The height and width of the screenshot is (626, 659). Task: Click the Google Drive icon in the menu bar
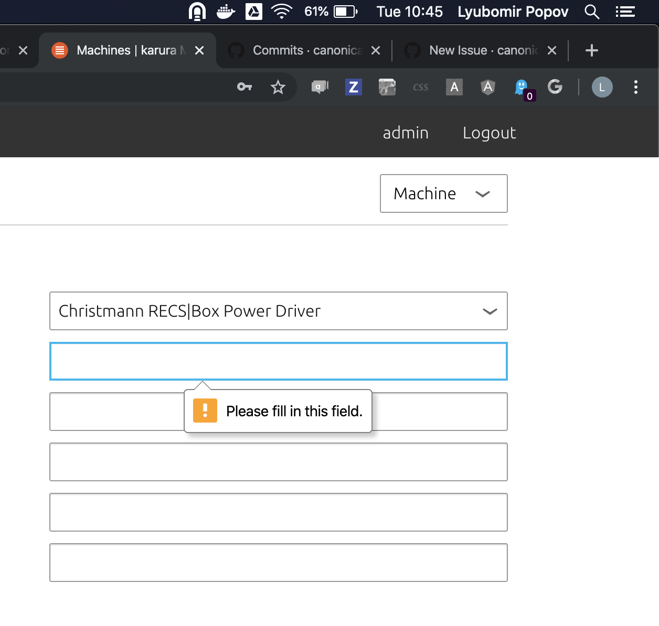pyautogui.click(x=253, y=12)
